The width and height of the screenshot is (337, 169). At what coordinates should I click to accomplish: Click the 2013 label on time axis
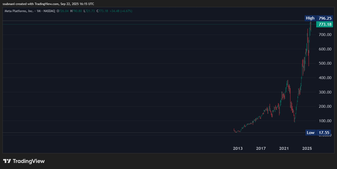tap(238, 148)
